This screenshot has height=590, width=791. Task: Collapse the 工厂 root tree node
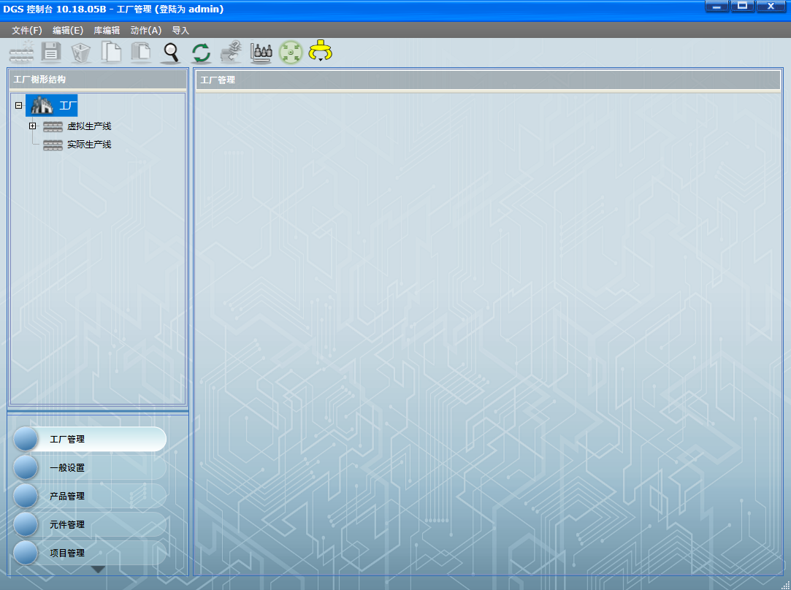tap(19, 106)
